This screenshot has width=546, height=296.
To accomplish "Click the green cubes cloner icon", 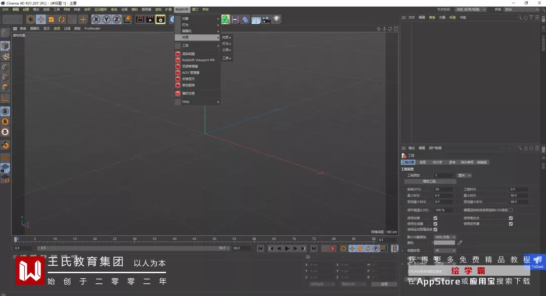I will click(x=225, y=20).
